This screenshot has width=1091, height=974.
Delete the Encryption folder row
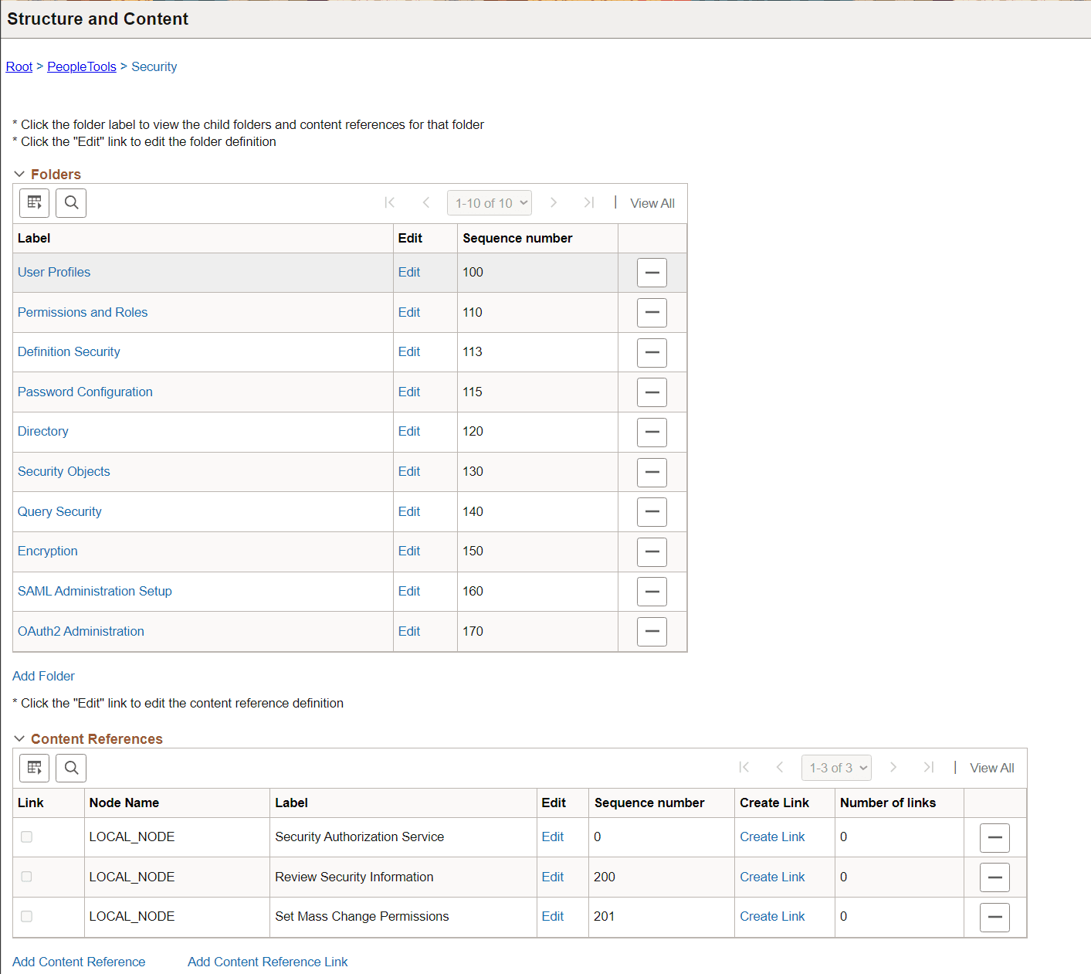coord(652,551)
